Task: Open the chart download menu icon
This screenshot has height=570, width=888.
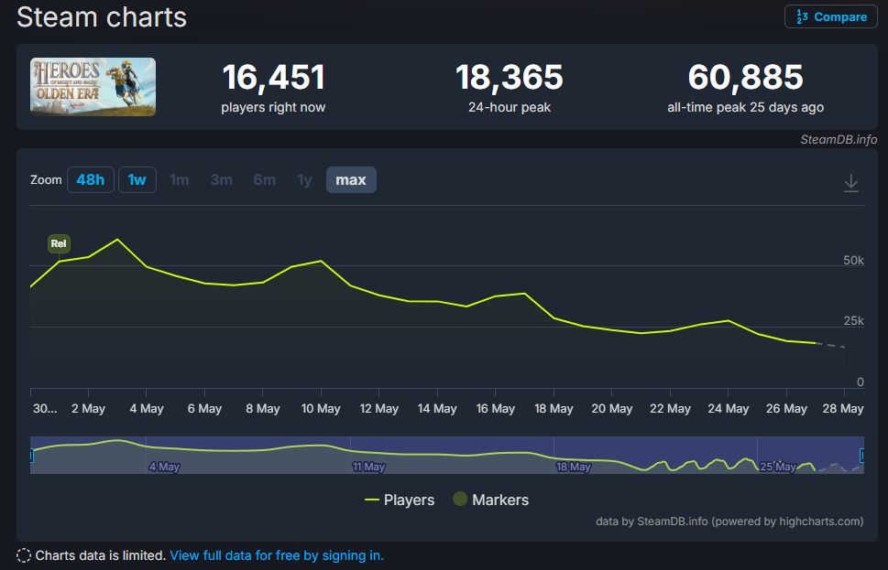Action: coord(850,183)
